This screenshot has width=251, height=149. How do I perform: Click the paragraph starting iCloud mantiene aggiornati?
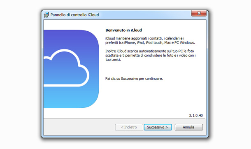[x=150, y=40]
